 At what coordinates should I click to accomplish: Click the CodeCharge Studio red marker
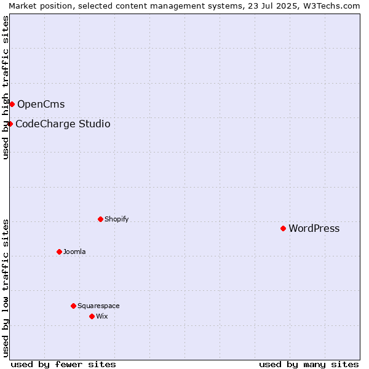[10, 124]
